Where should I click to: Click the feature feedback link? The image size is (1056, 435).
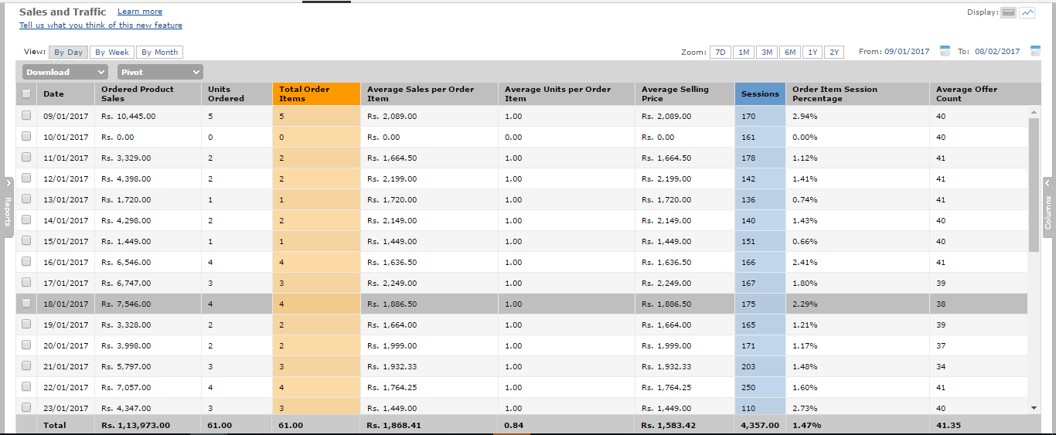(x=100, y=25)
